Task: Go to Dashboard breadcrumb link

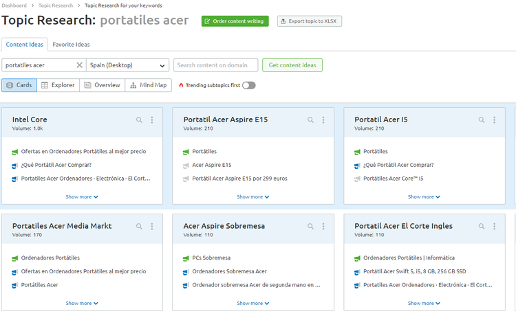Action: pyautogui.click(x=14, y=5)
